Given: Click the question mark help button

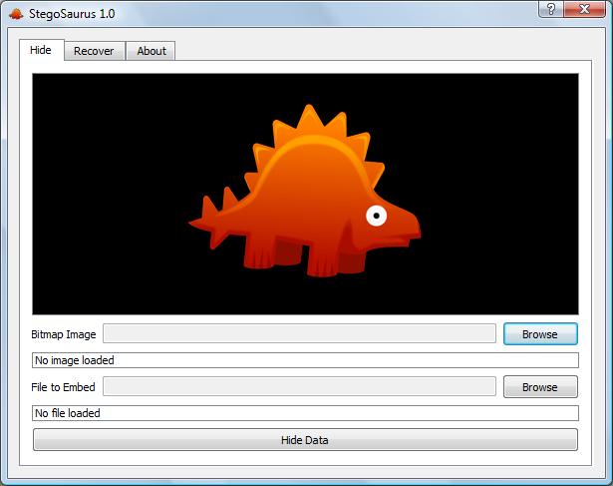Looking at the screenshot, I should pyautogui.click(x=551, y=9).
